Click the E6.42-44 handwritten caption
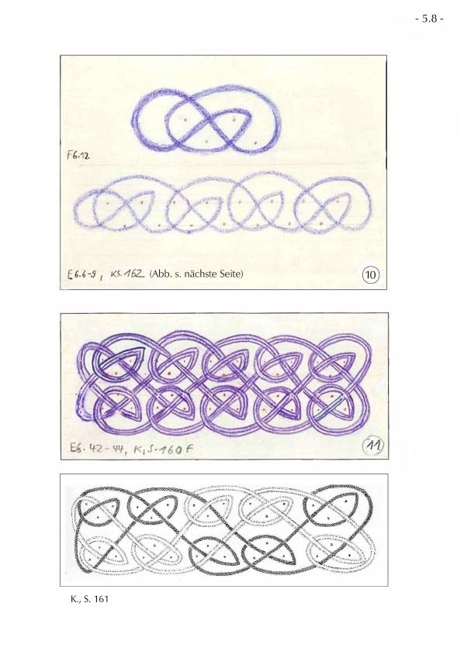The image size is (464, 658). 99,450
